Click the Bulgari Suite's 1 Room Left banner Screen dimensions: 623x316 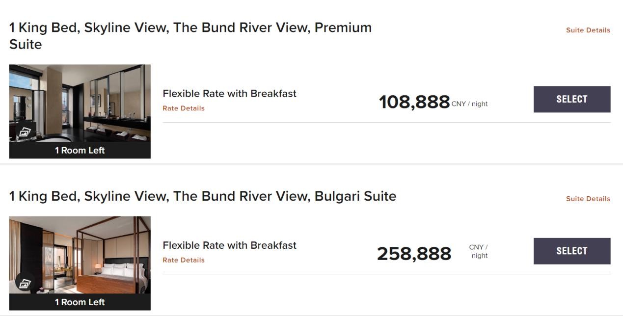(x=80, y=302)
